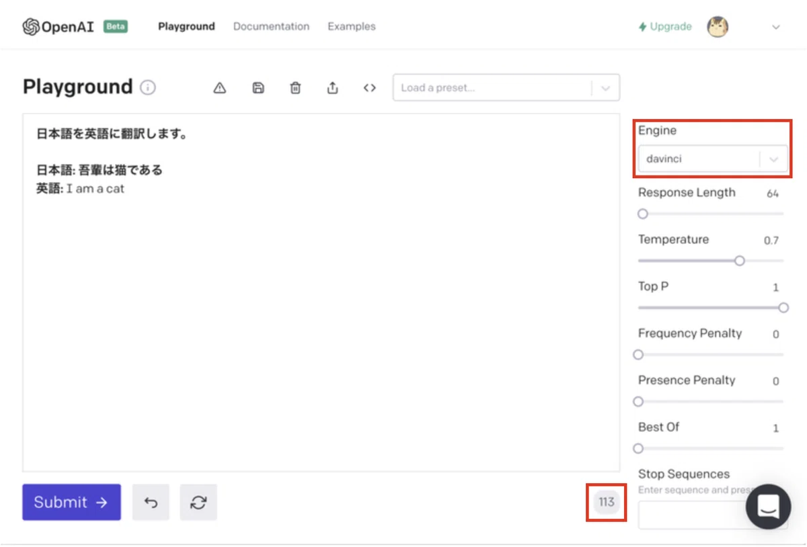Open the chat support bubble
This screenshot has width=807, height=547.
(768, 507)
